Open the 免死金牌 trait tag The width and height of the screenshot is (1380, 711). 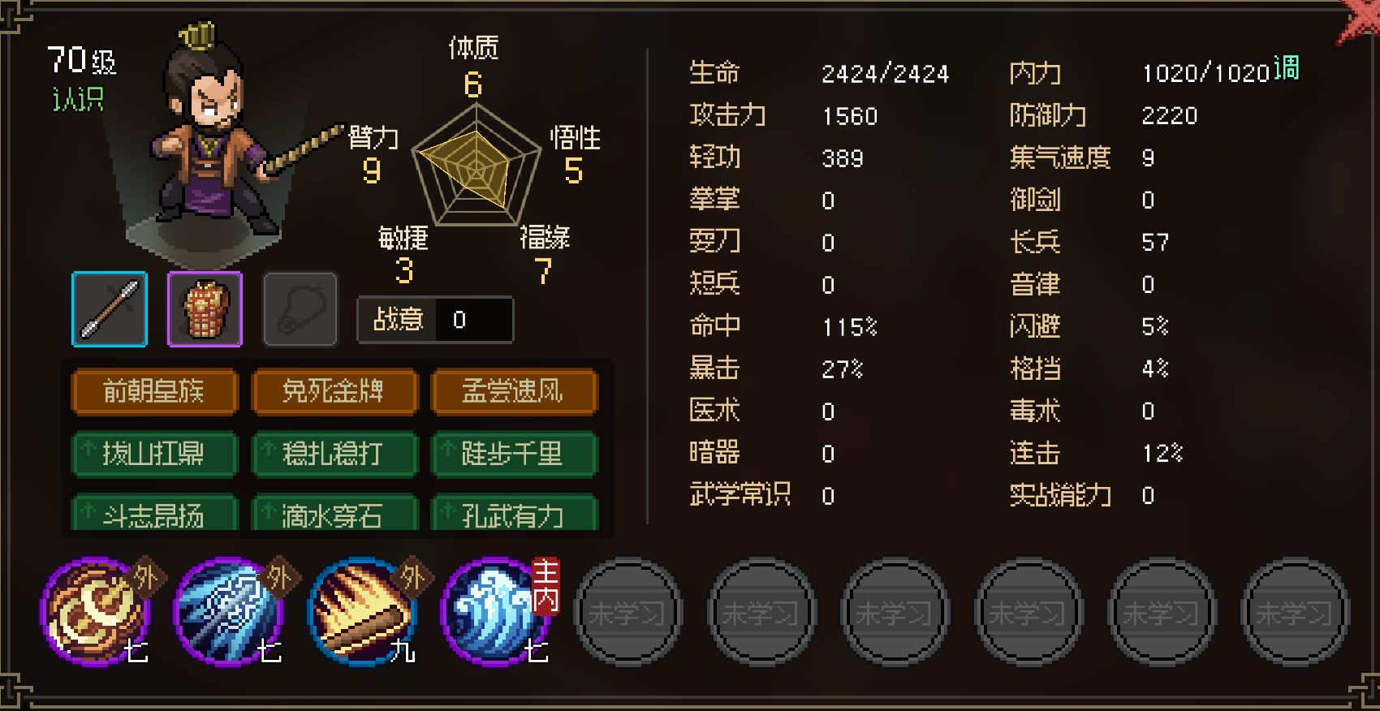334,392
